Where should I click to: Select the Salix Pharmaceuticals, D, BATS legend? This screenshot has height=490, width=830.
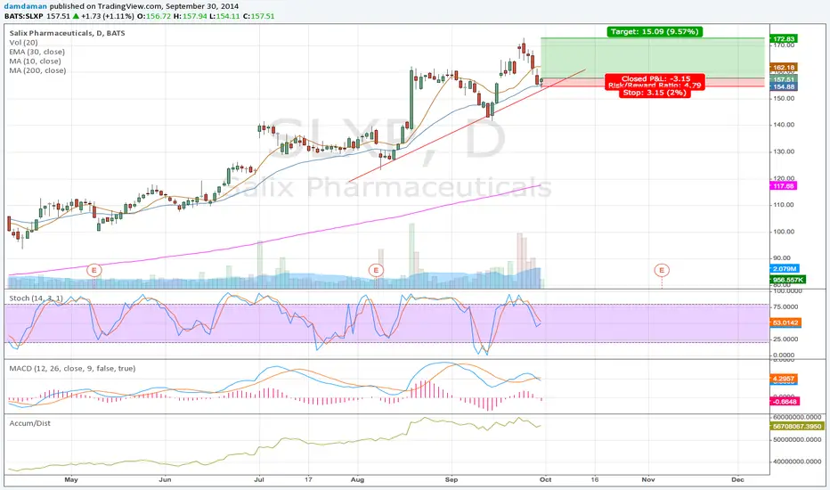(x=67, y=33)
